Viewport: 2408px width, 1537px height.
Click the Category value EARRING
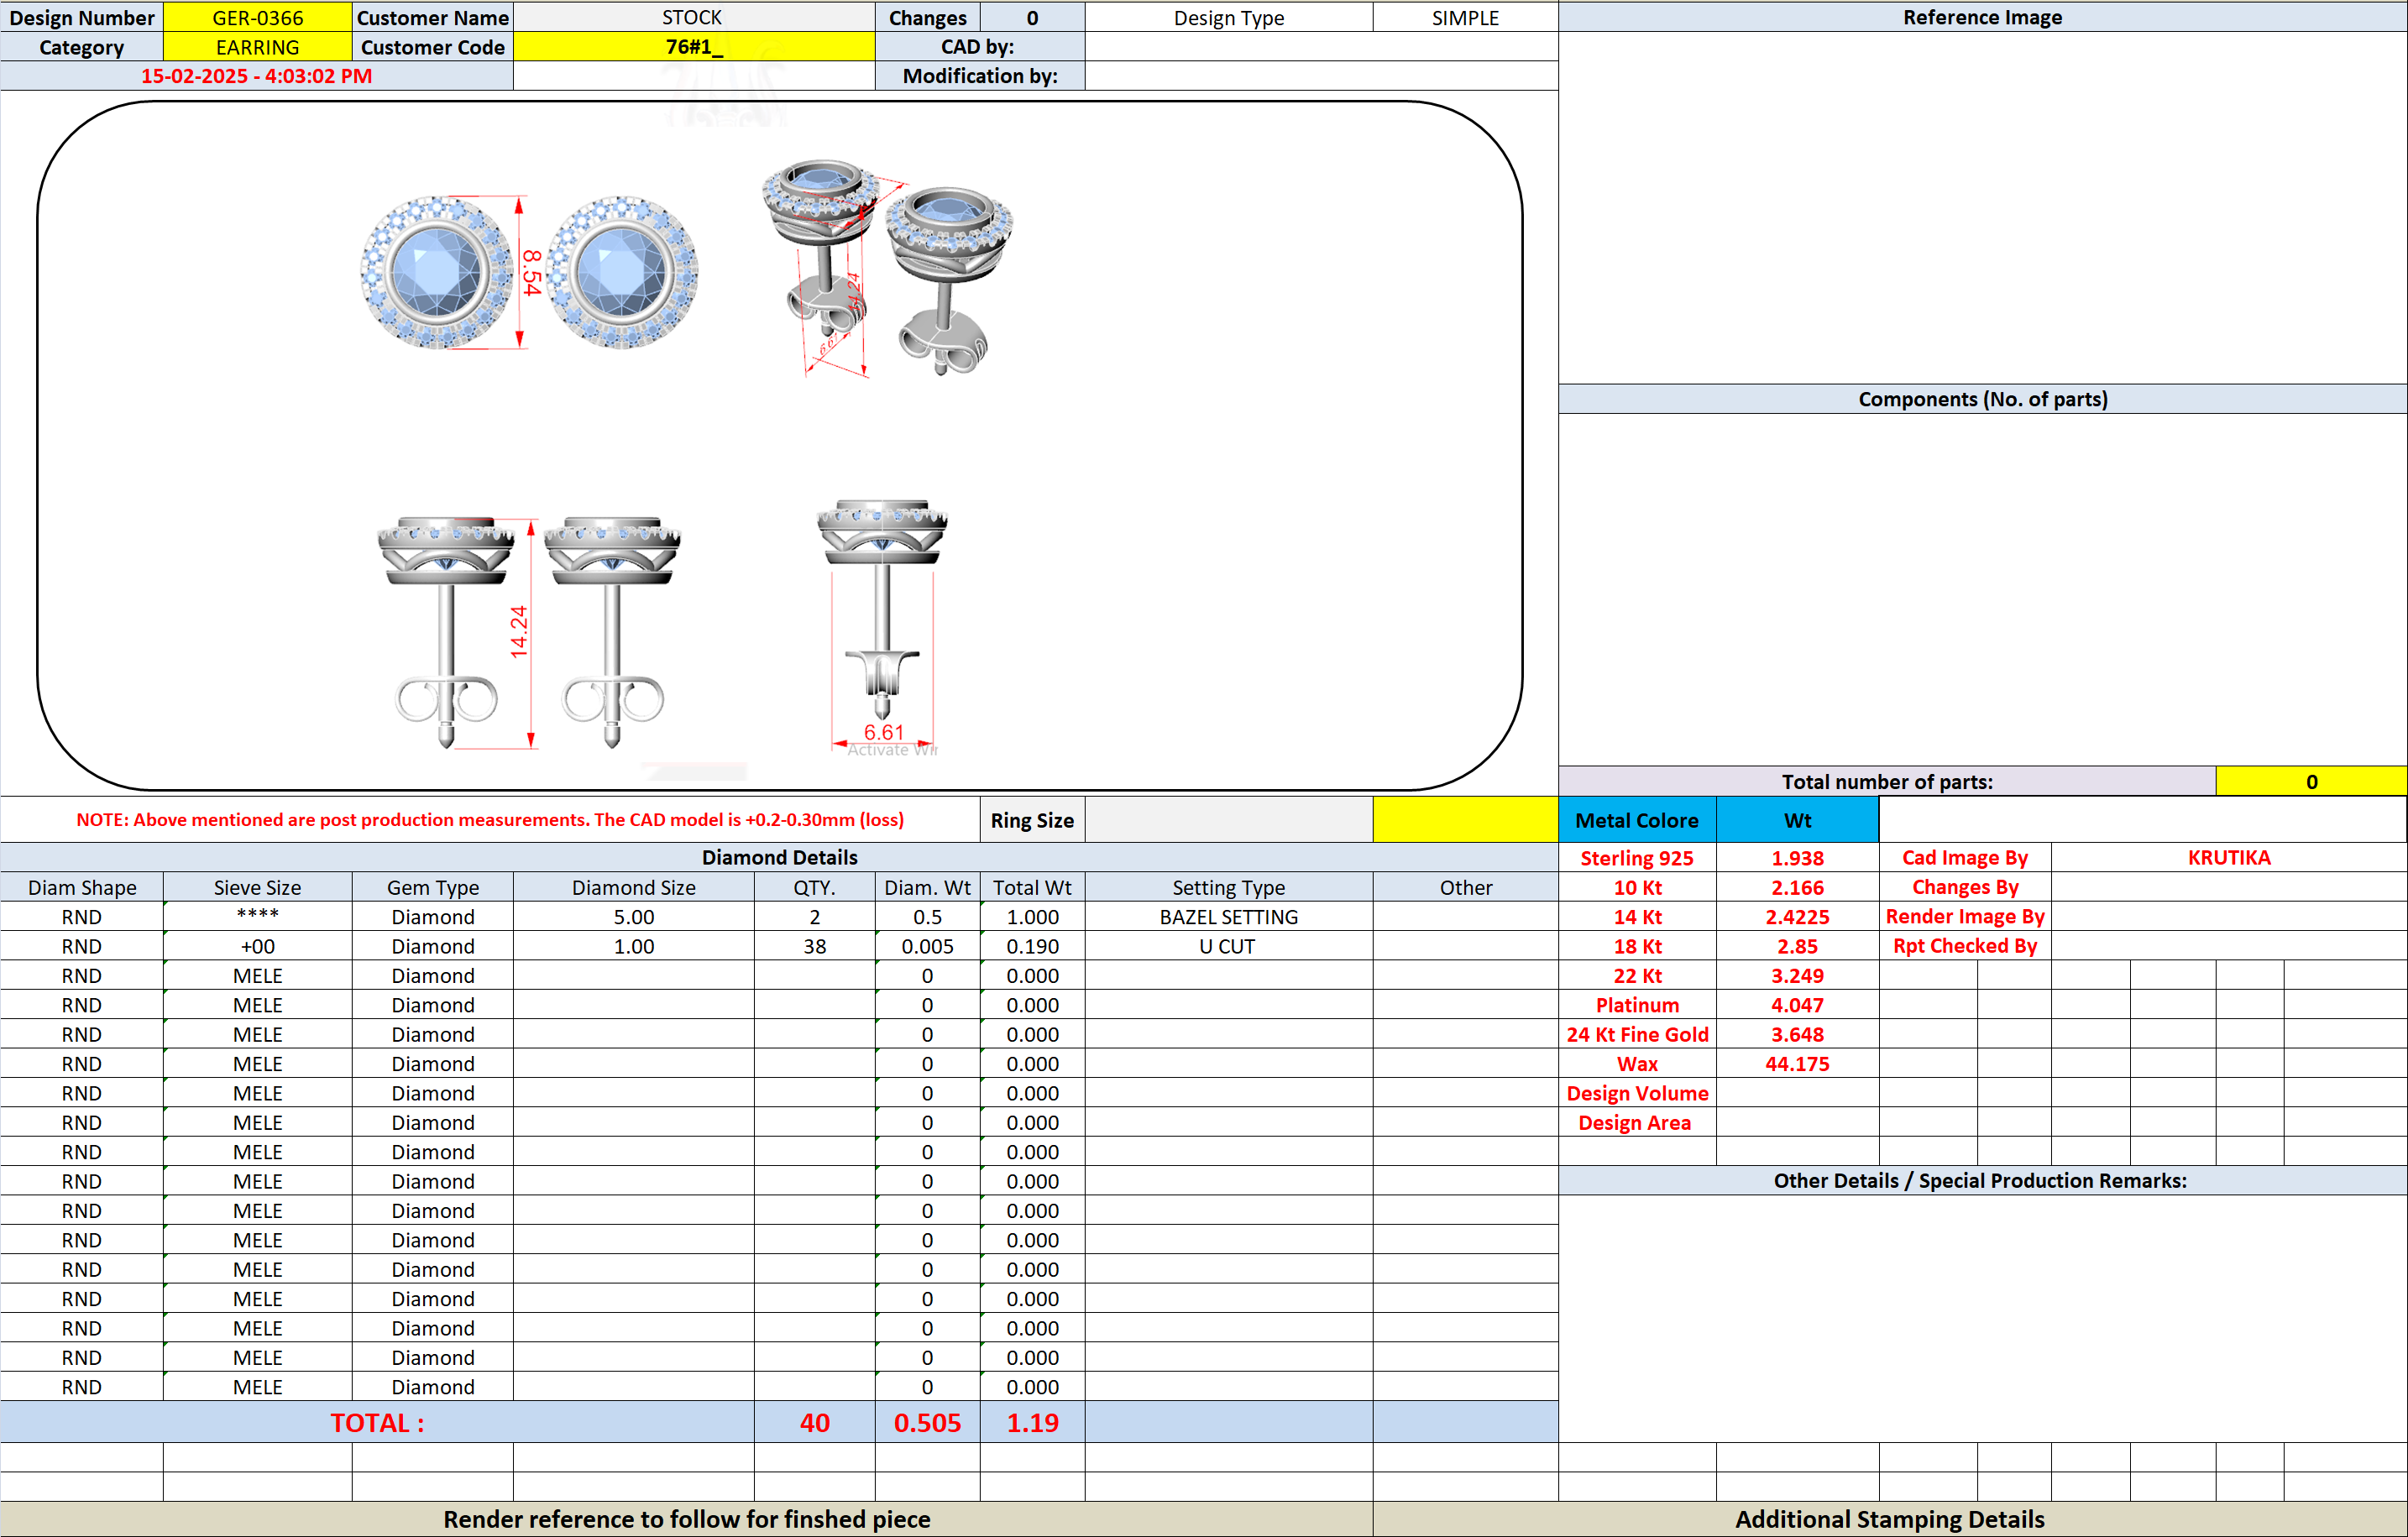257,47
